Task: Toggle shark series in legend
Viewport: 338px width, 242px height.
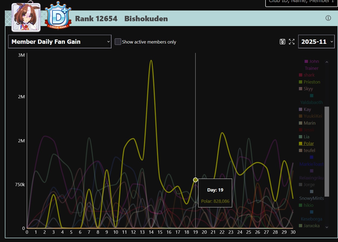Action: (307, 75)
